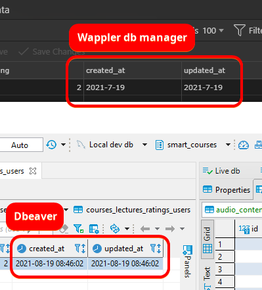This screenshot has width=262, height=290.
Task: Select row 1 in the Live db grid
Action: pyautogui.click(x=225, y=244)
